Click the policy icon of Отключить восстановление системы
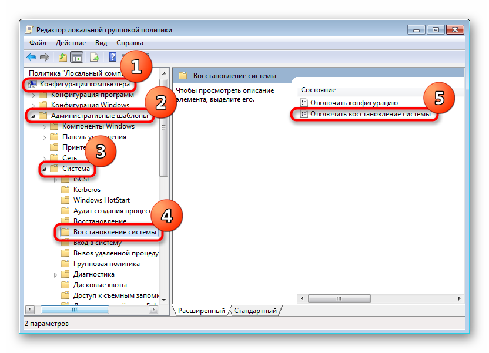 click(x=304, y=114)
